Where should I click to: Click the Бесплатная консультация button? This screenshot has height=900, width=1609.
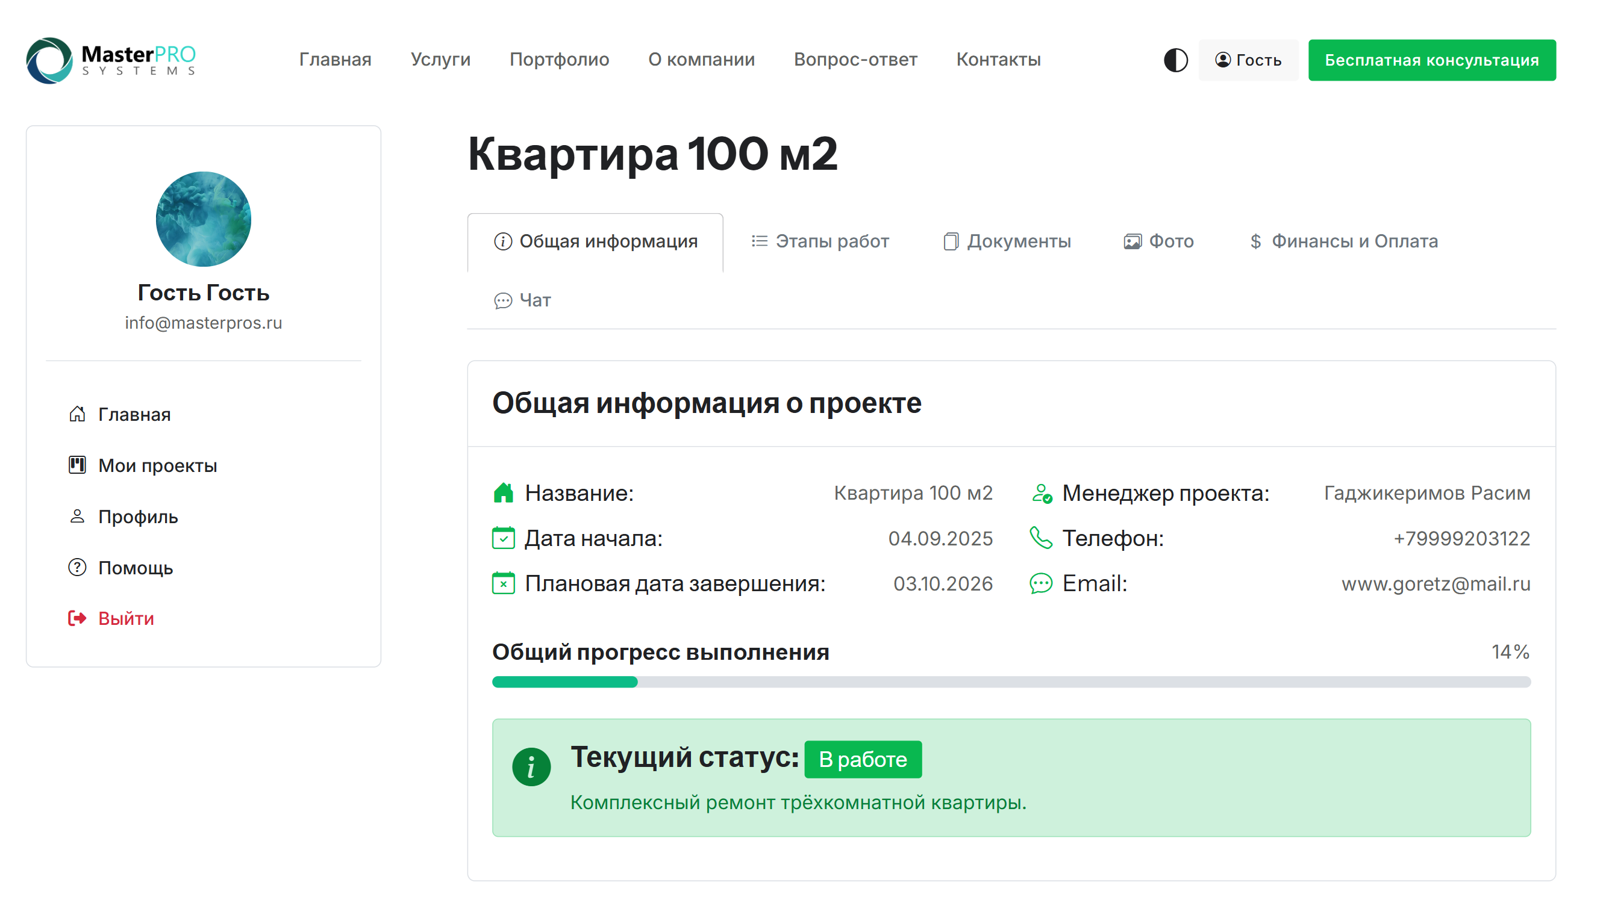click(x=1432, y=60)
